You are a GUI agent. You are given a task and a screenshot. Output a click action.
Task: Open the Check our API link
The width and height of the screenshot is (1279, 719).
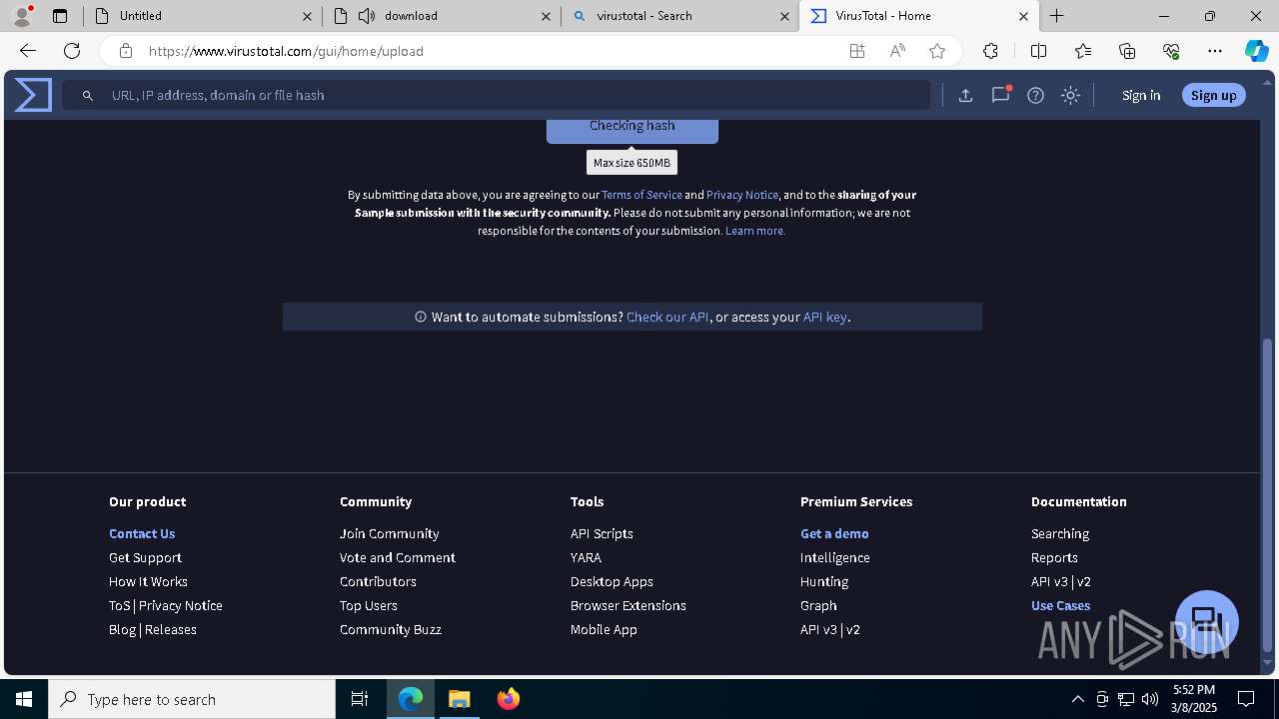click(667, 317)
